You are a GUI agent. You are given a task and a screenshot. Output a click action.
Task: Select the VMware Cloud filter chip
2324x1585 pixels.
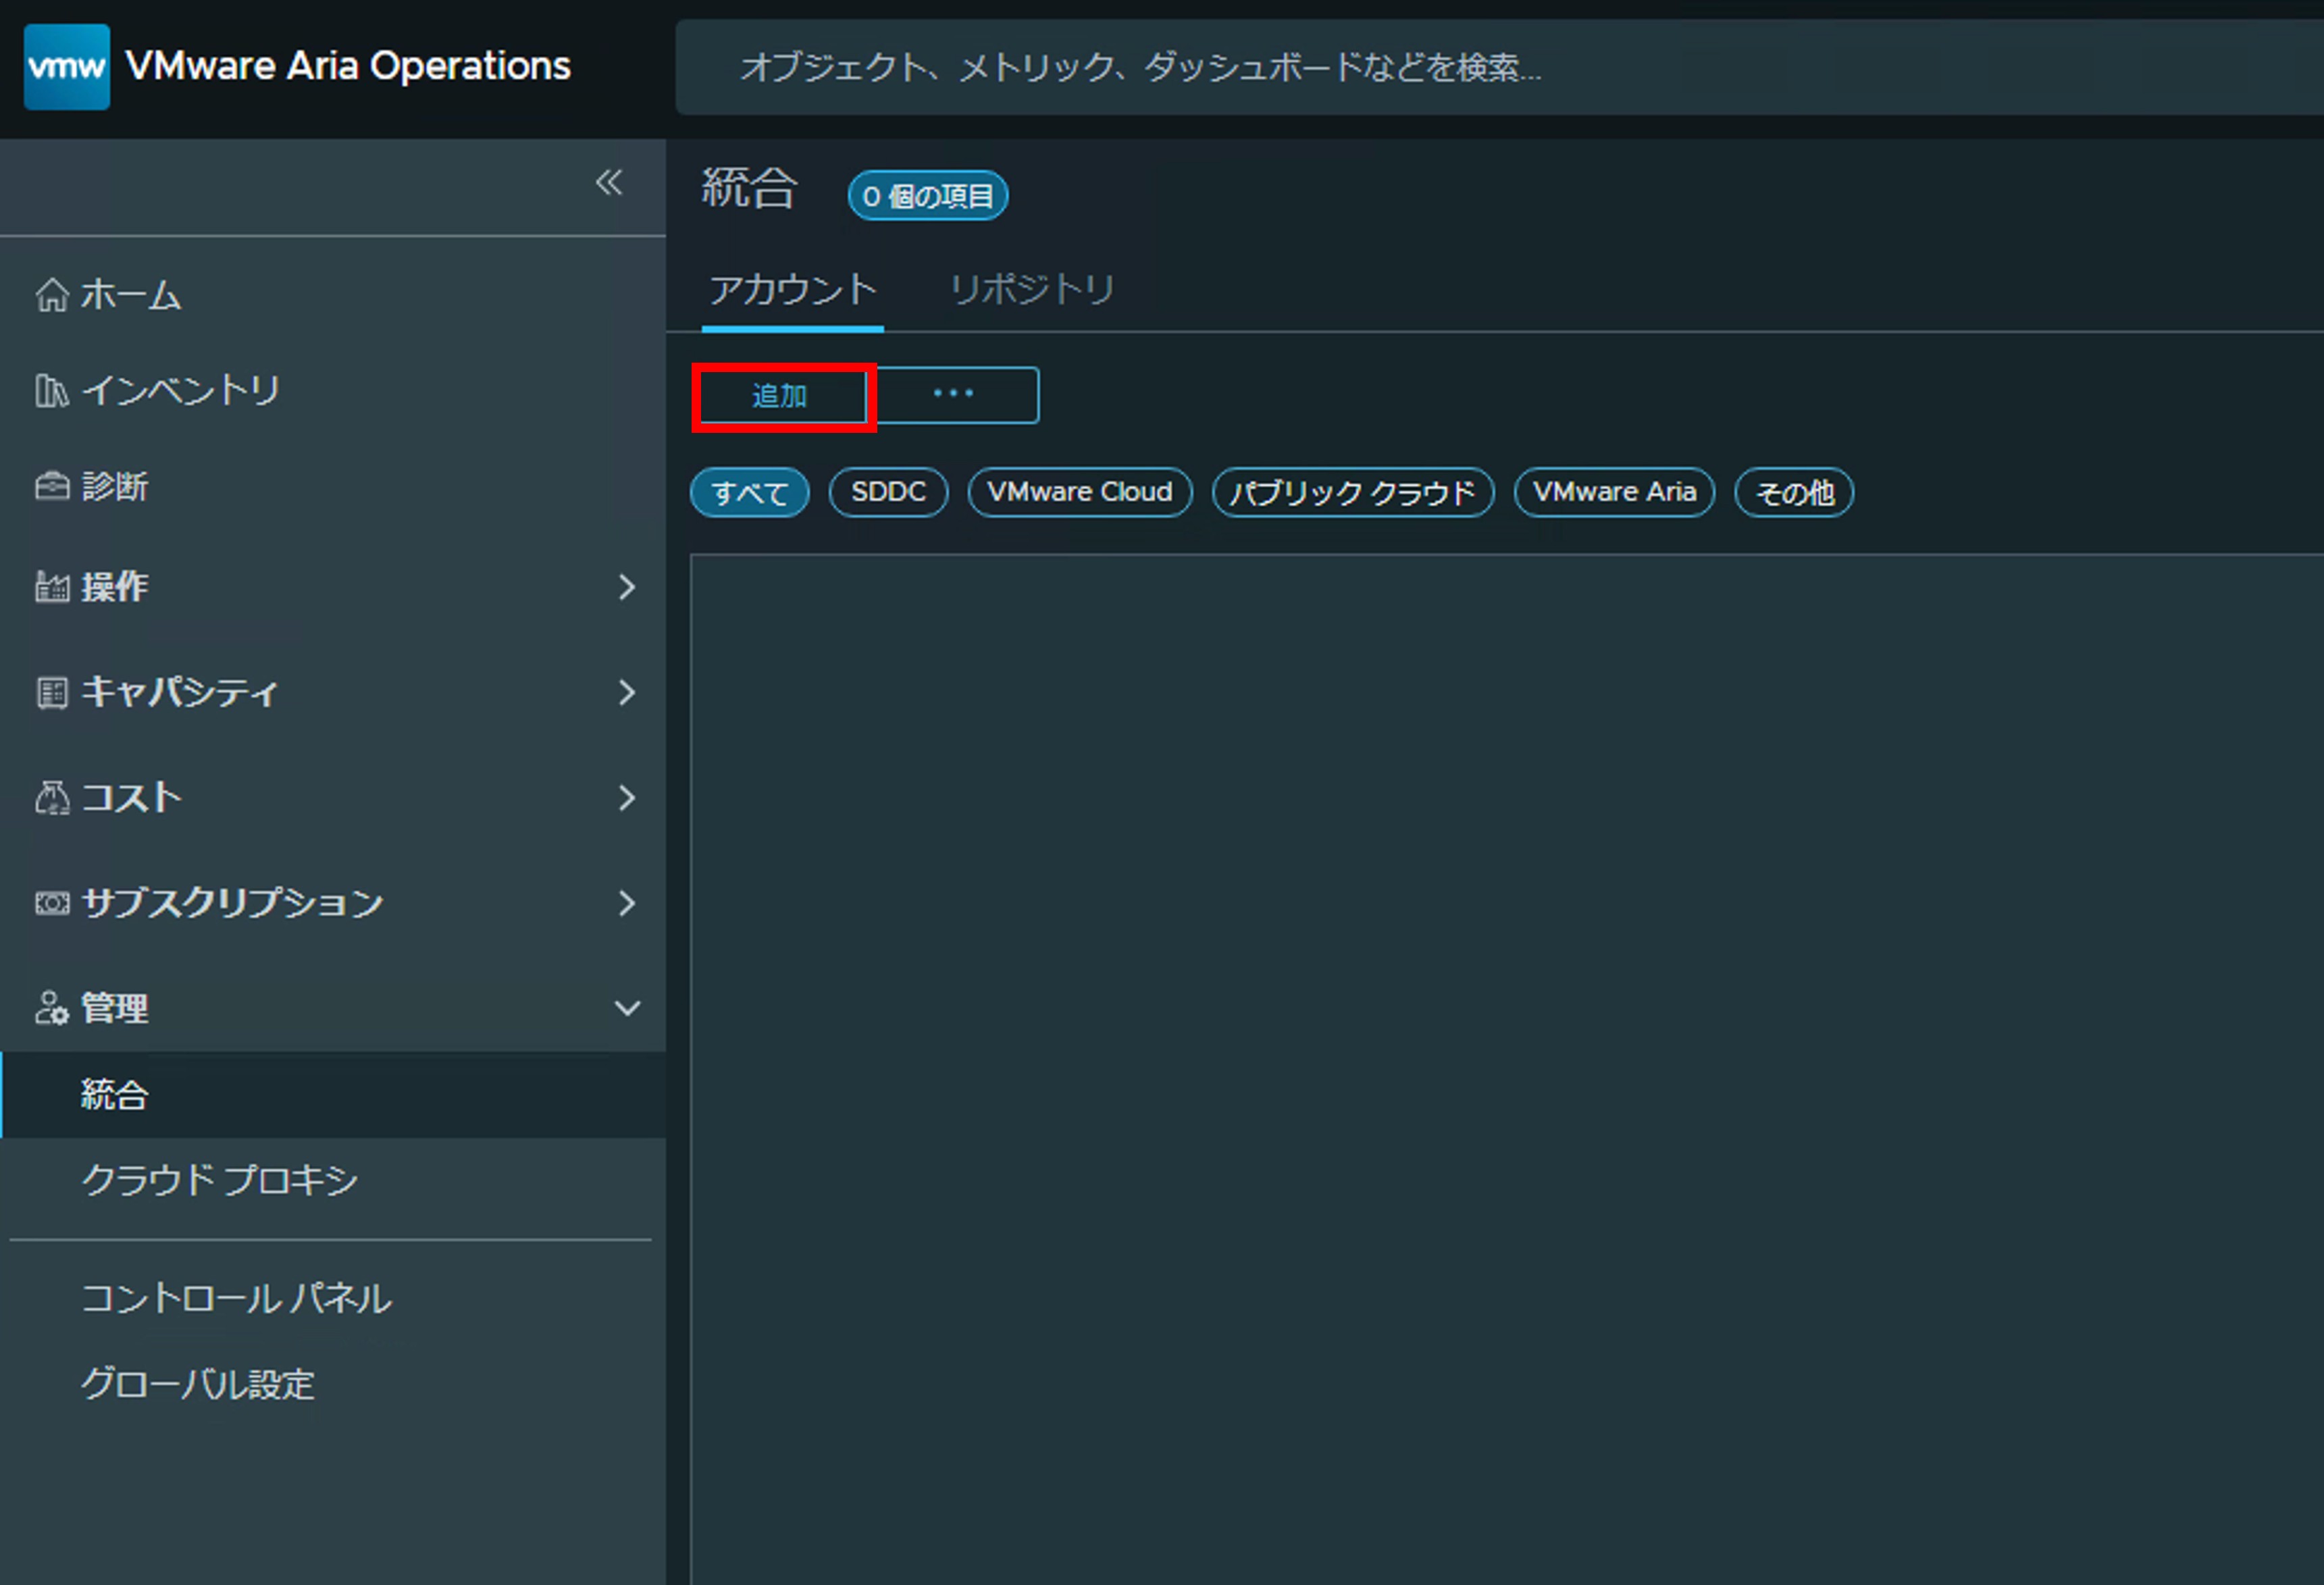(1080, 492)
